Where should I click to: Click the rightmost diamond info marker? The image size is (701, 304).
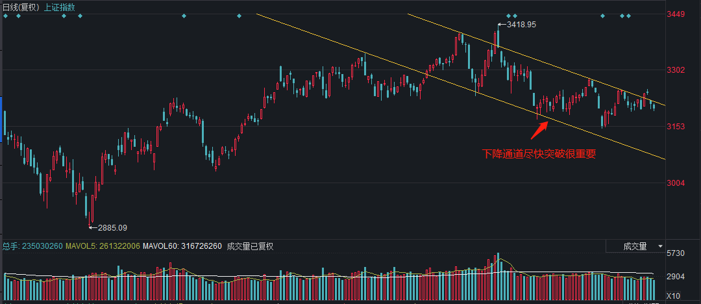pos(628,16)
